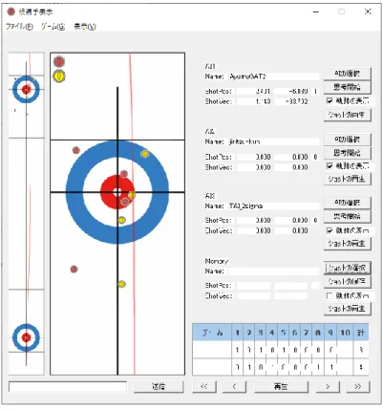Click the AI3 Name field TAJ_2sigma
The height and width of the screenshot is (411, 383).
click(x=273, y=206)
